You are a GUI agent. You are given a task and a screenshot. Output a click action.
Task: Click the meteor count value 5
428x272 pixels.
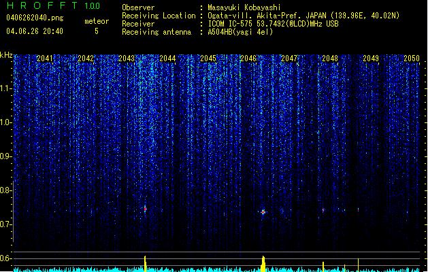[97, 31]
